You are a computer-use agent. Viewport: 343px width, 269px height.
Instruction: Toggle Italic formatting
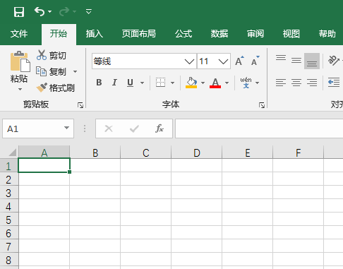tap(114, 83)
